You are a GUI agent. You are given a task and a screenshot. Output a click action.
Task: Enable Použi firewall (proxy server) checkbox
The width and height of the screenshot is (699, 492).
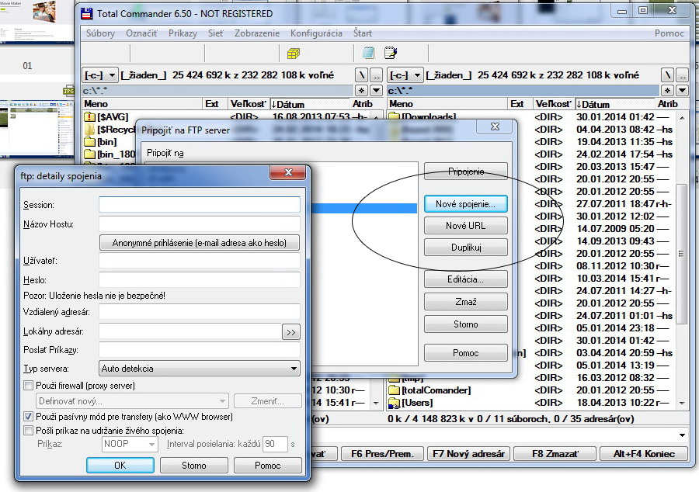pyautogui.click(x=29, y=386)
